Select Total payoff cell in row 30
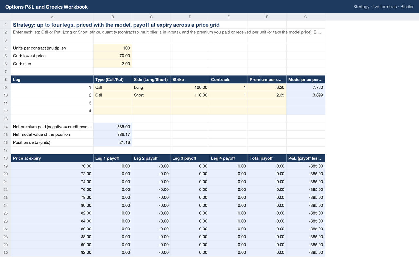 click(267, 252)
